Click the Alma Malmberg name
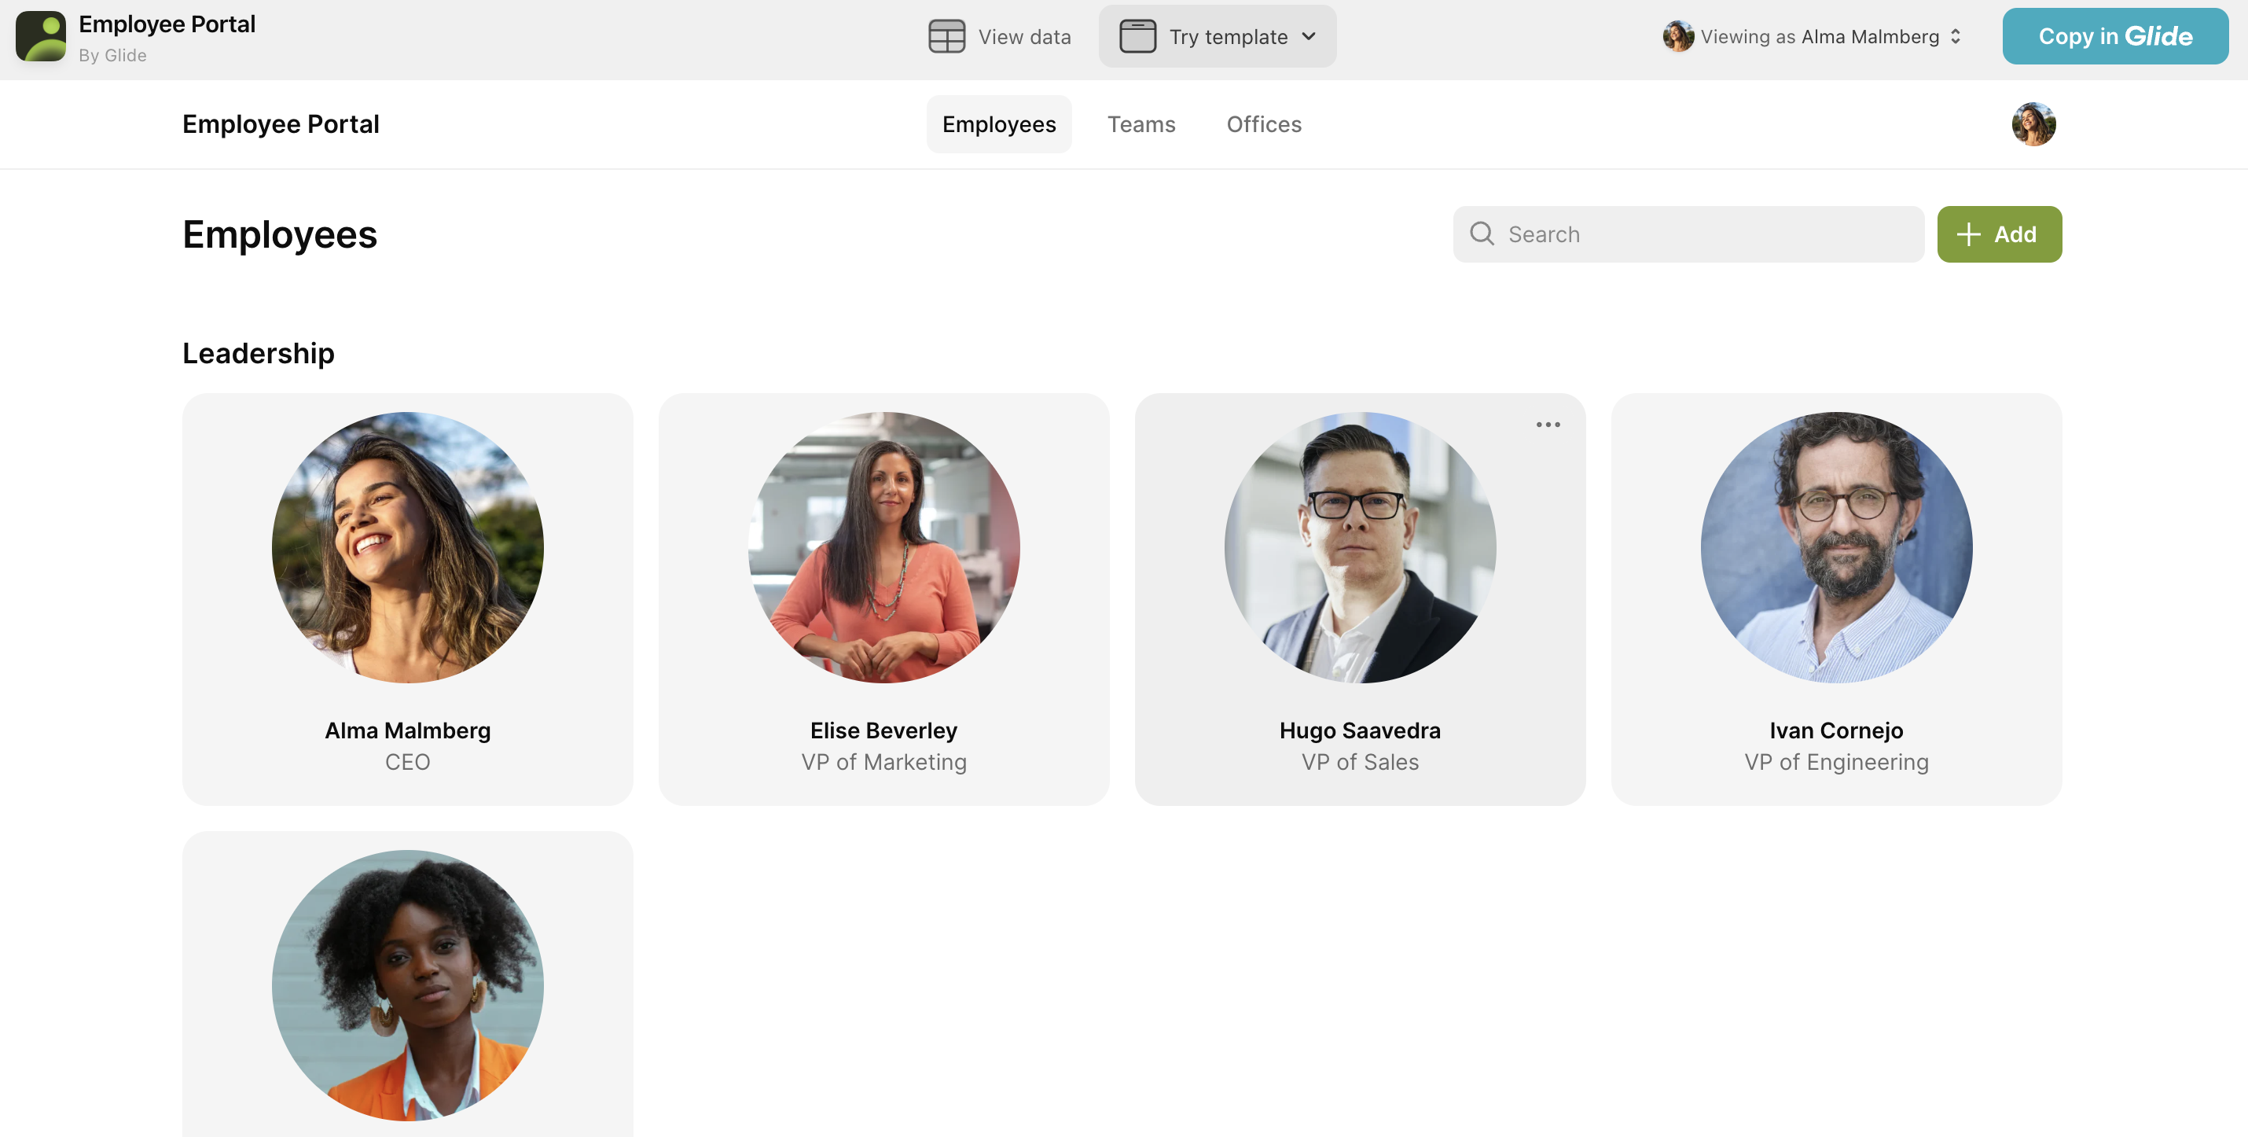This screenshot has height=1137, width=2248. click(407, 730)
